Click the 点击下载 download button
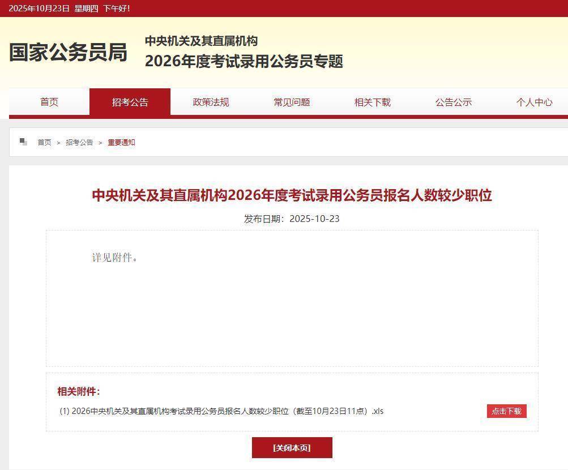Image resolution: width=568 pixels, height=470 pixels. (506, 412)
